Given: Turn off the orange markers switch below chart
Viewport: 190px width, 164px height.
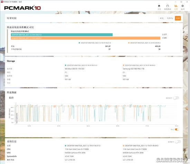Looking at the screenshot, I should coord(177,129).
